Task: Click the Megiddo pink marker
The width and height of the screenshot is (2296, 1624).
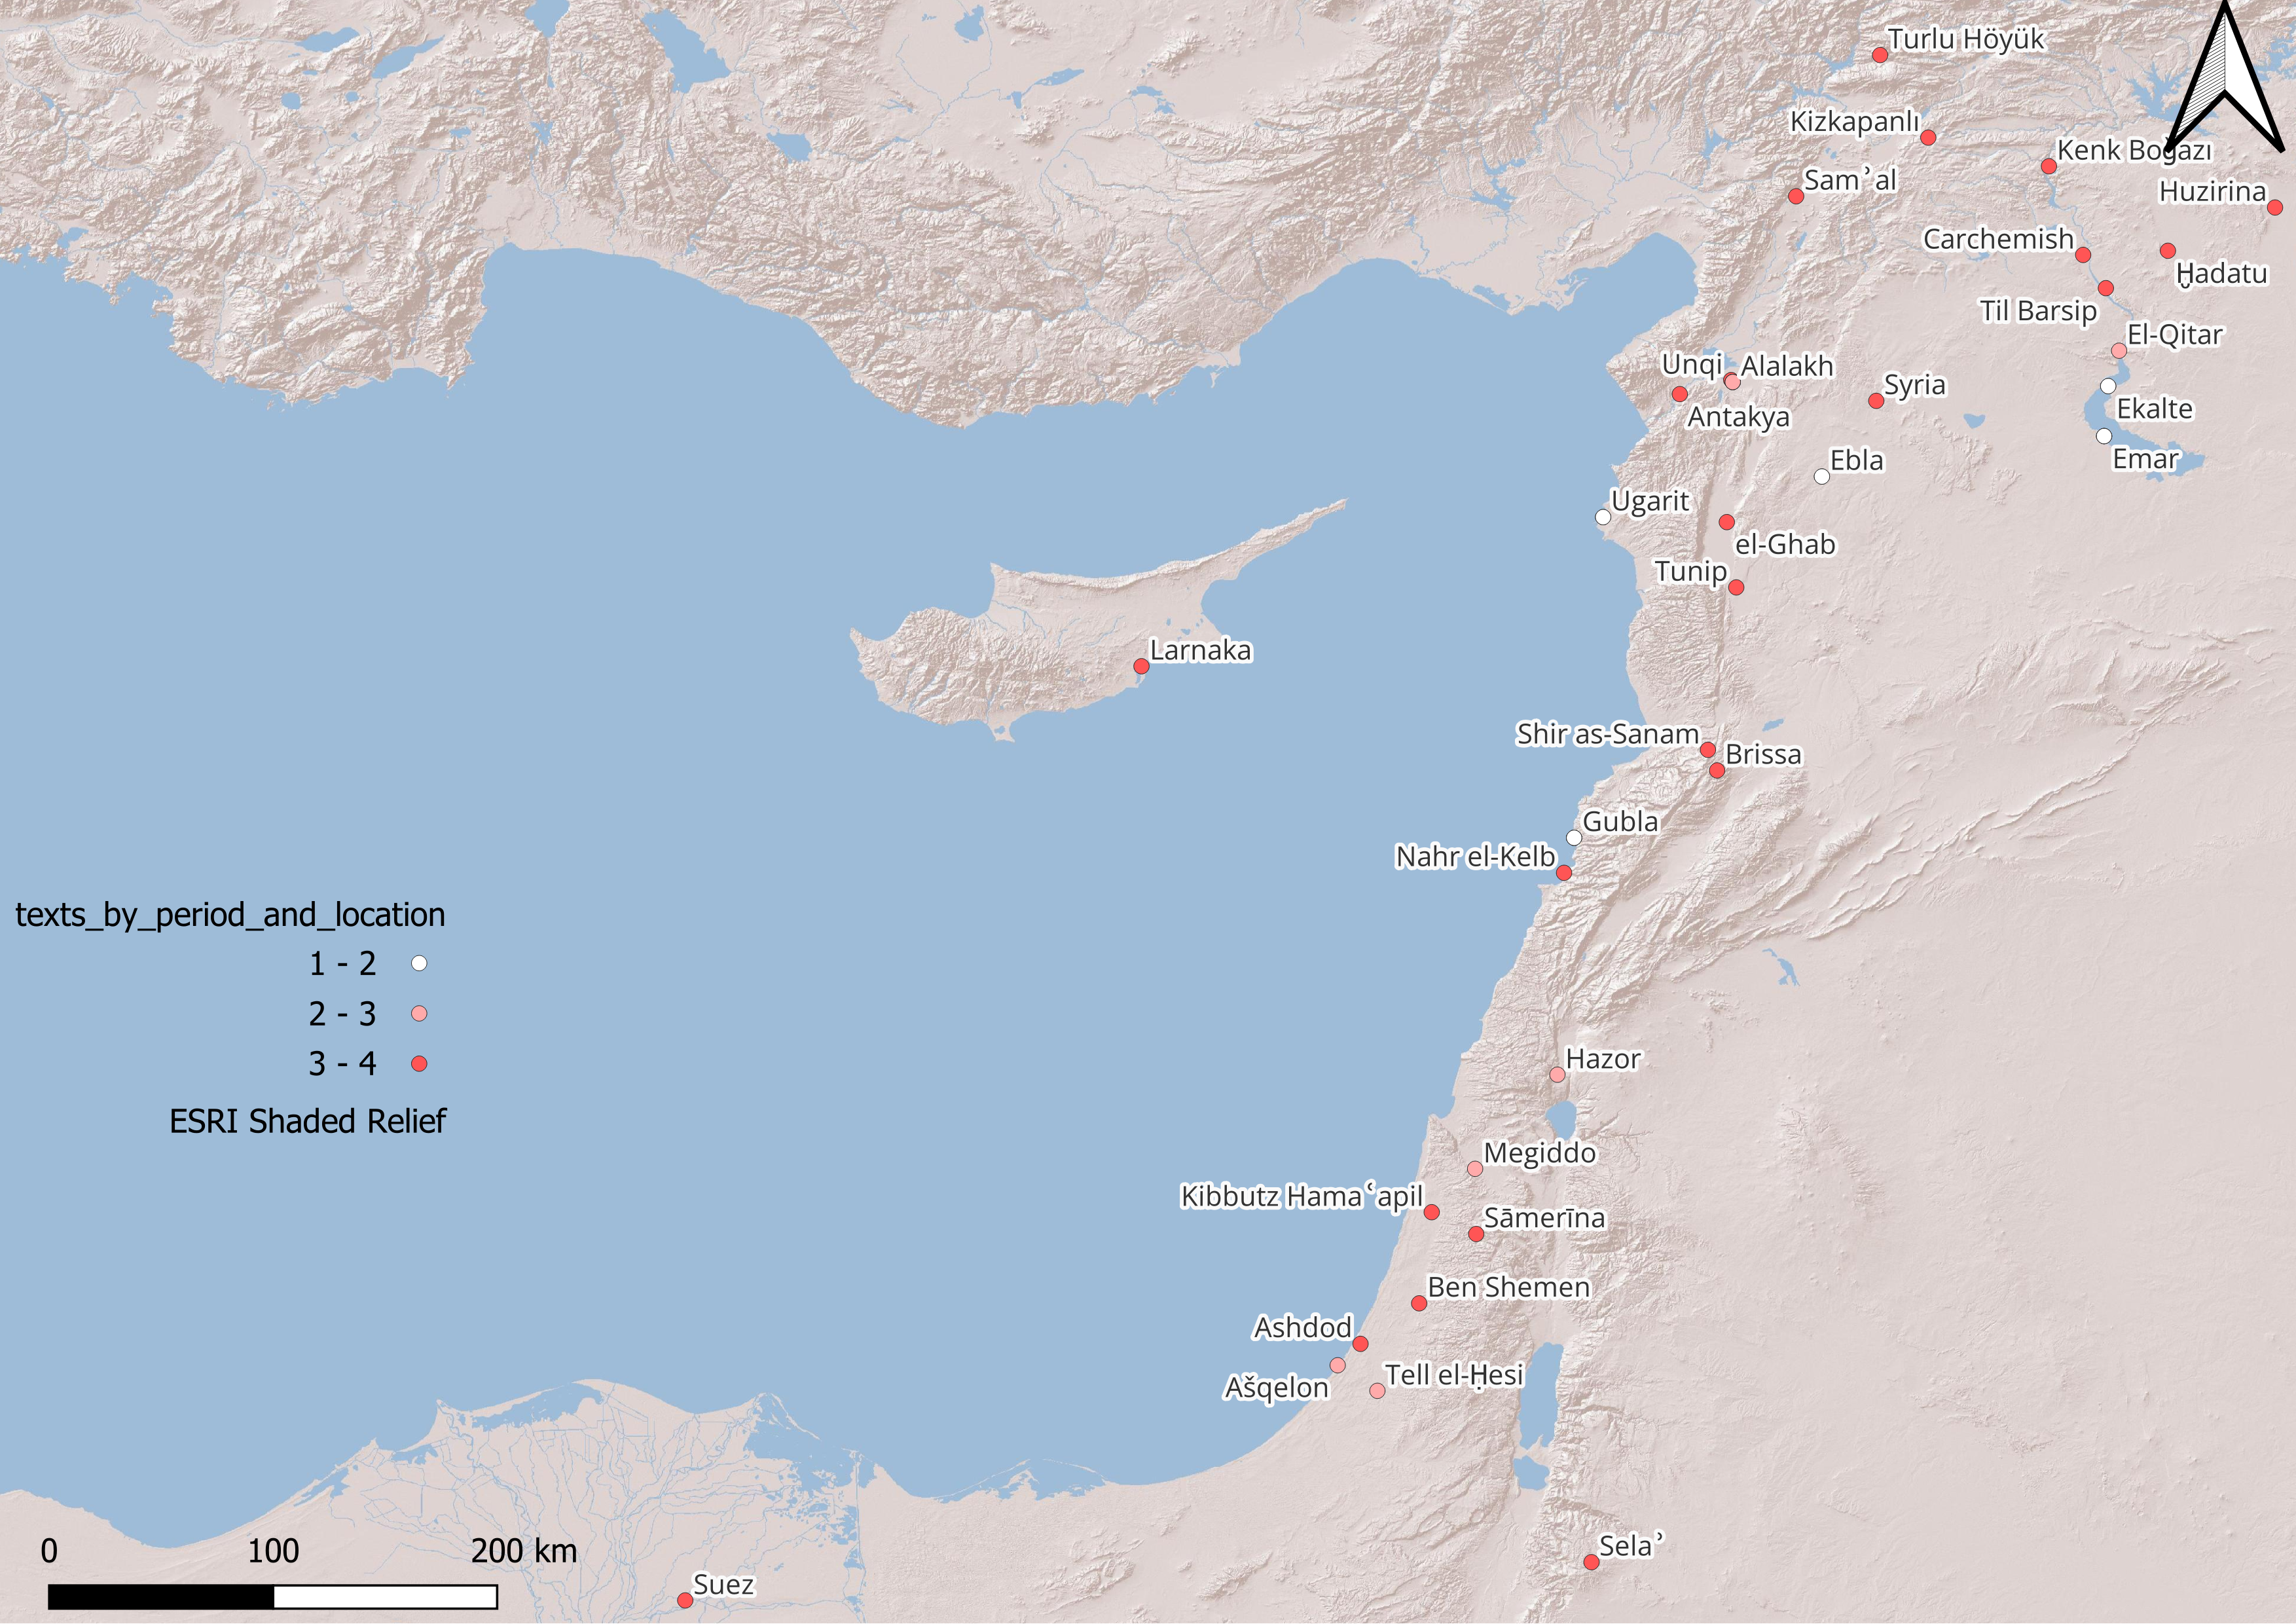Action: 1475,1169
